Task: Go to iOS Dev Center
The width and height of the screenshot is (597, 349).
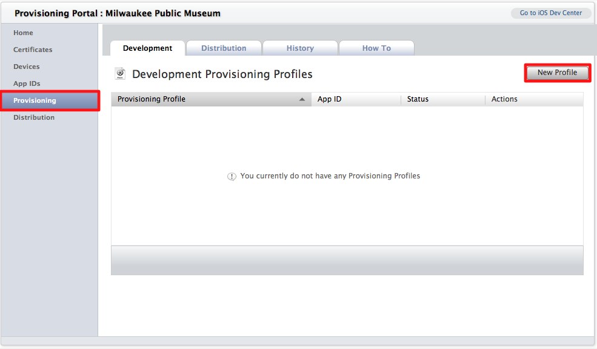Action: click(550, 13)
